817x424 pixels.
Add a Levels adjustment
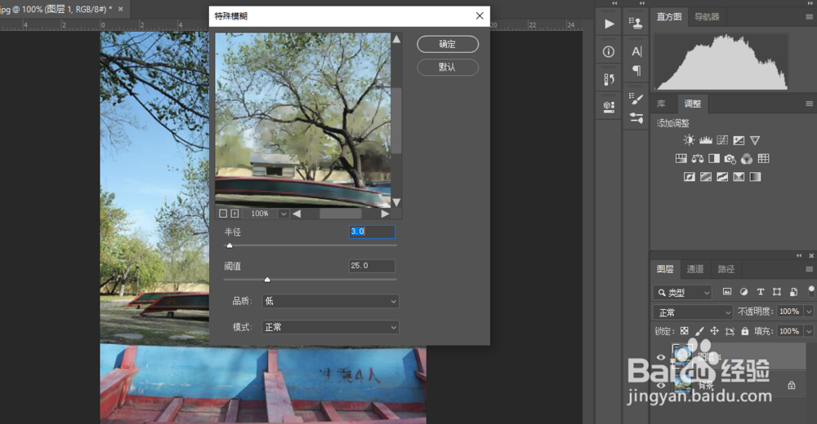(x=706, y=140)
